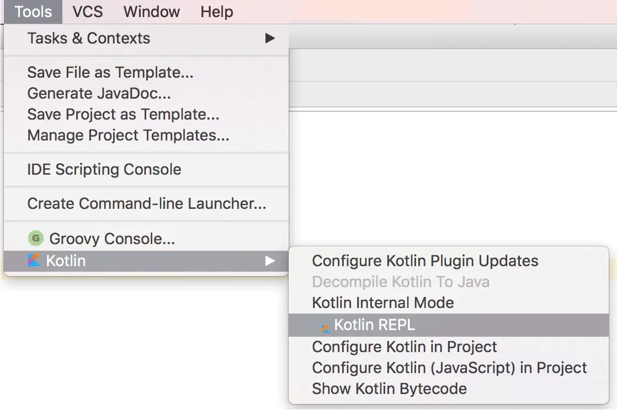
Task: Expand the Kotlin submenu arrow
Action: tap(269, 261)
